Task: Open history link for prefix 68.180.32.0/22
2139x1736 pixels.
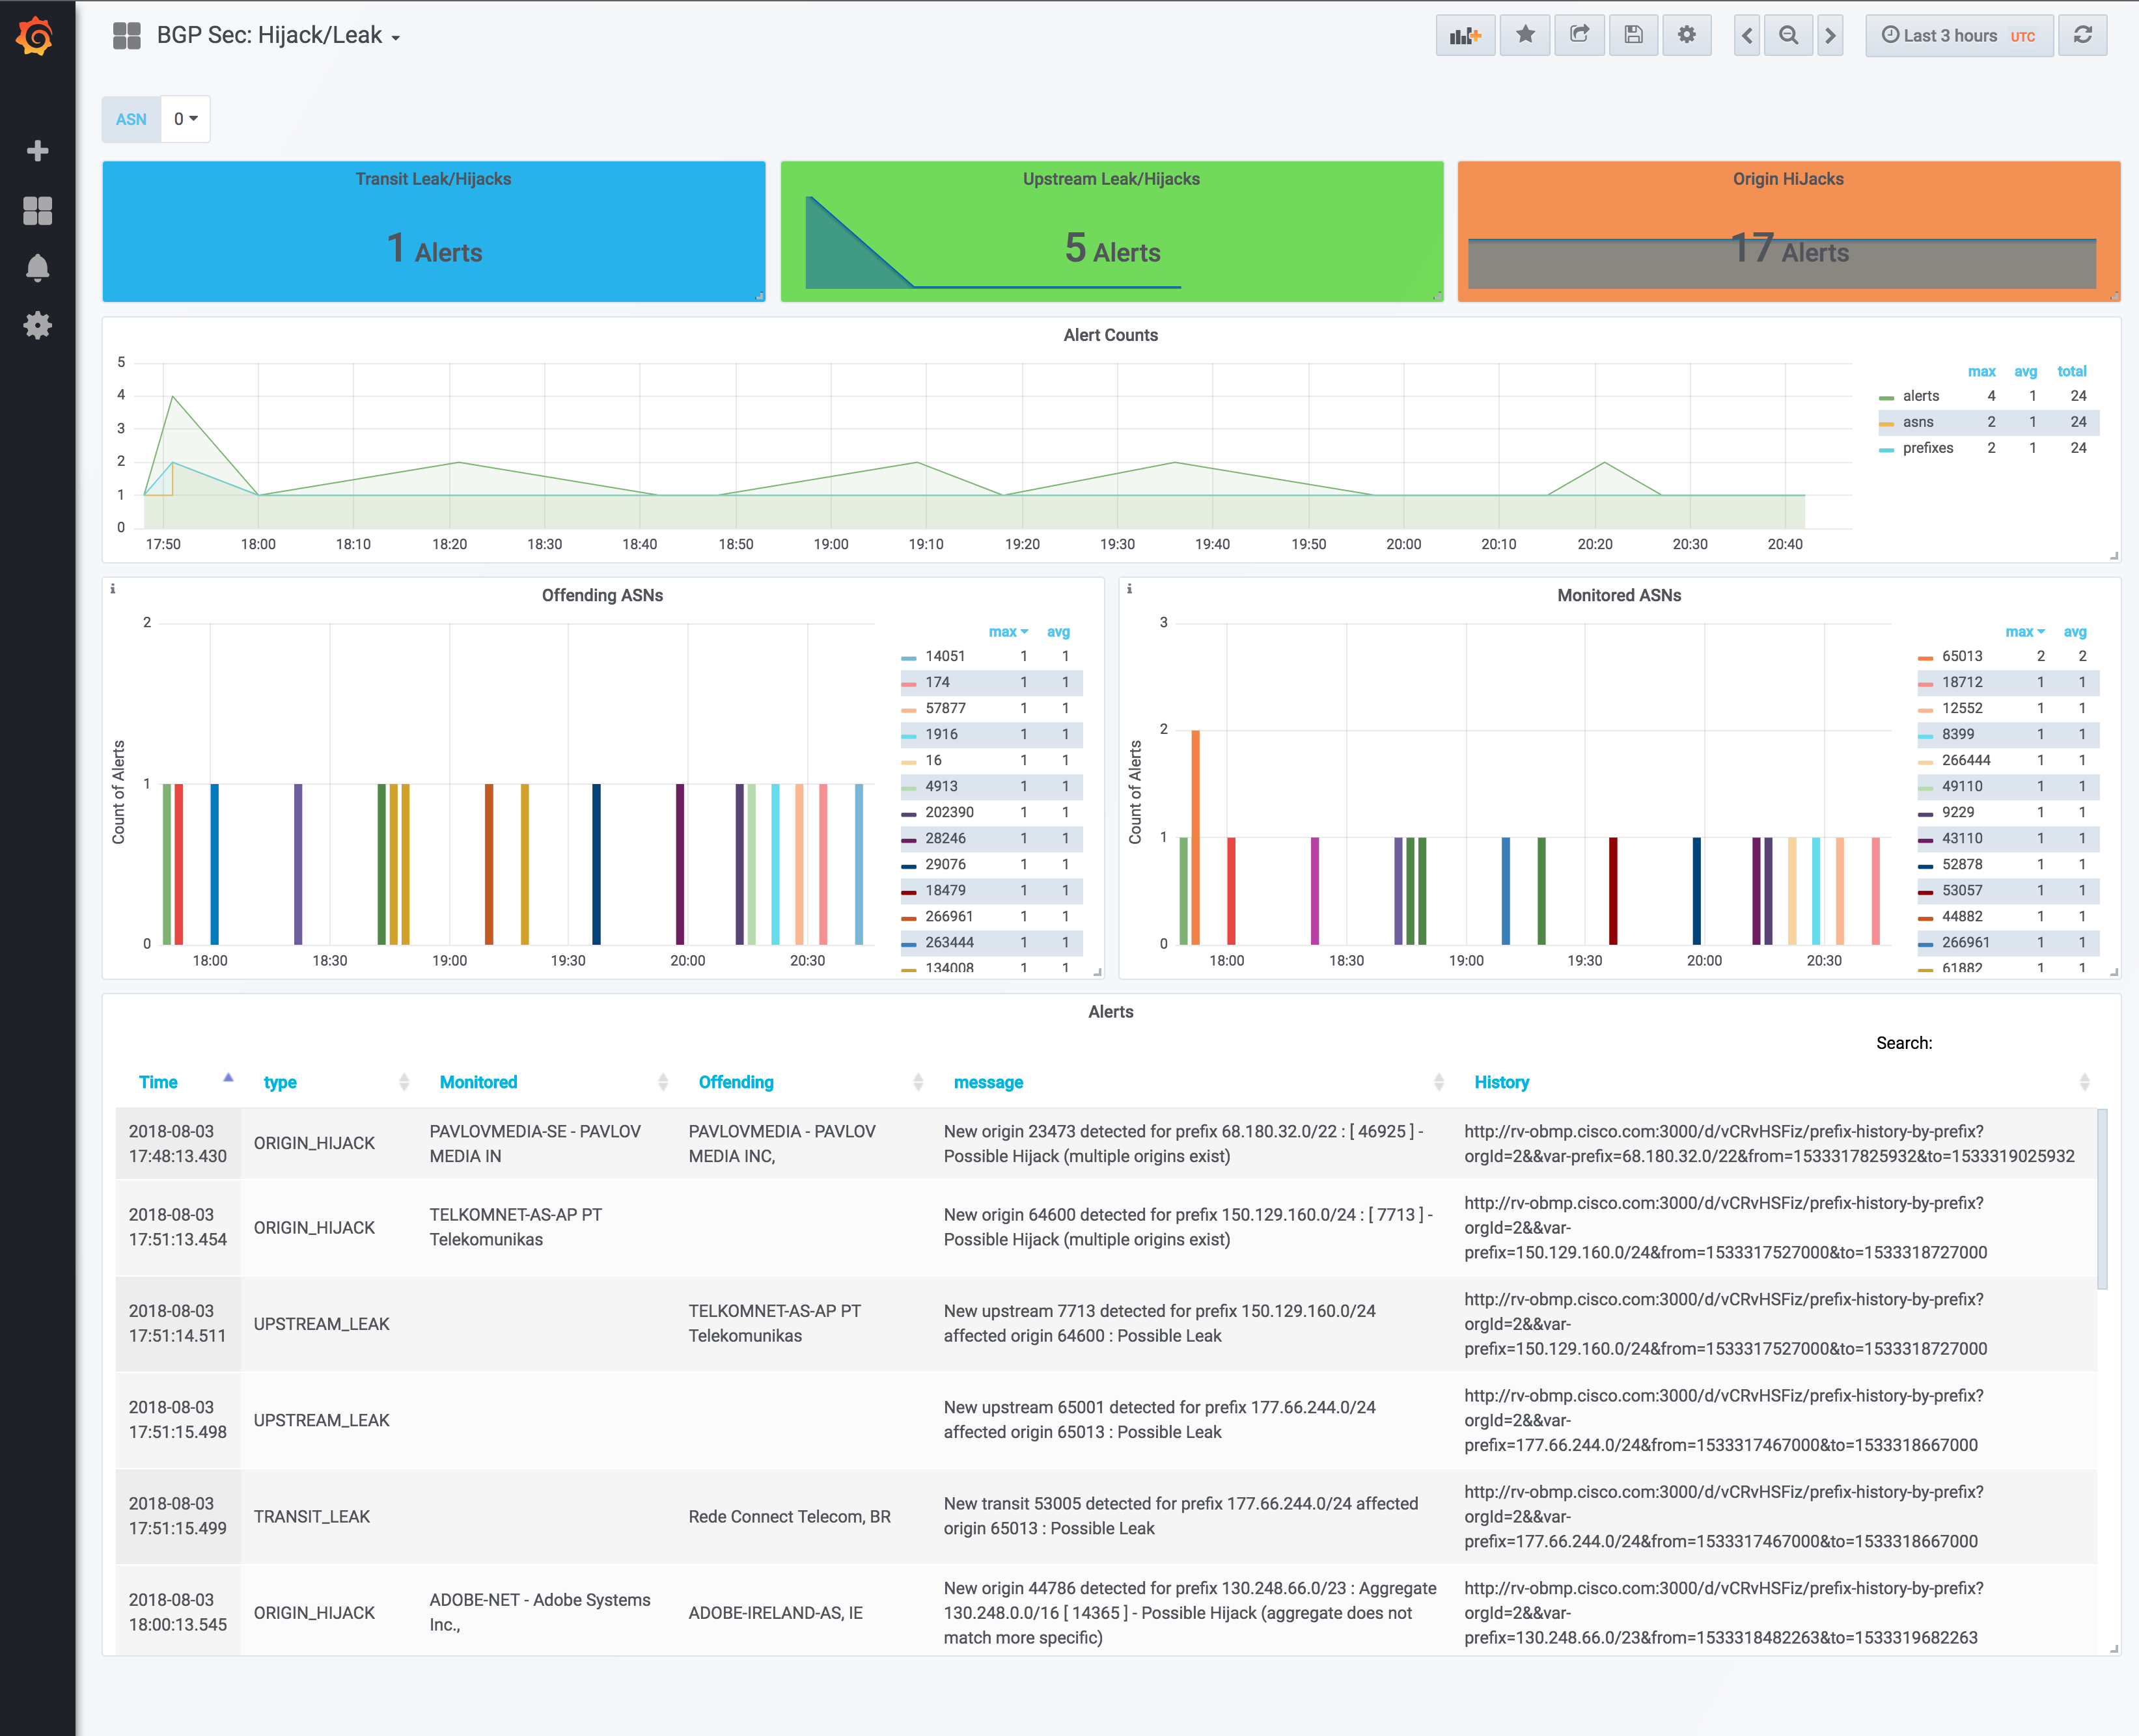Action: [x=1769, y=1144]
